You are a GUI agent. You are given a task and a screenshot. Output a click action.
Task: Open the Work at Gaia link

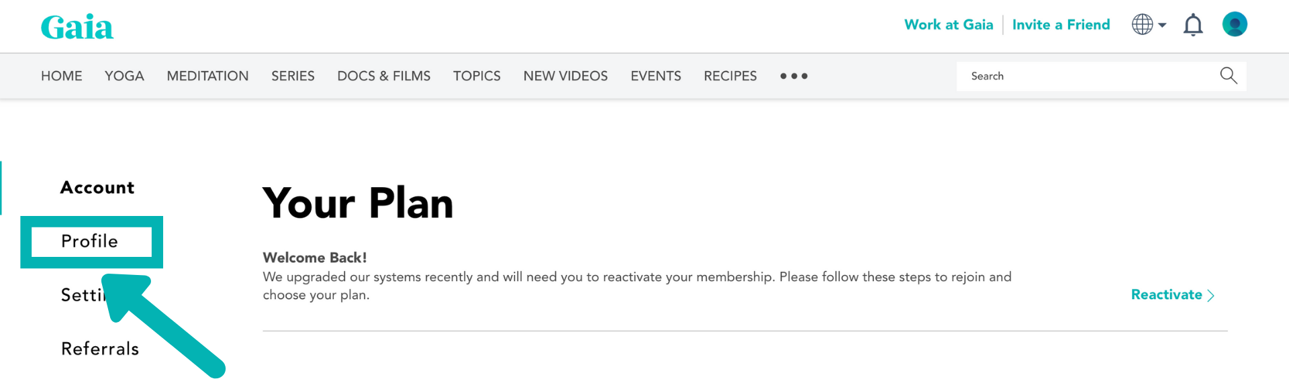949,25
